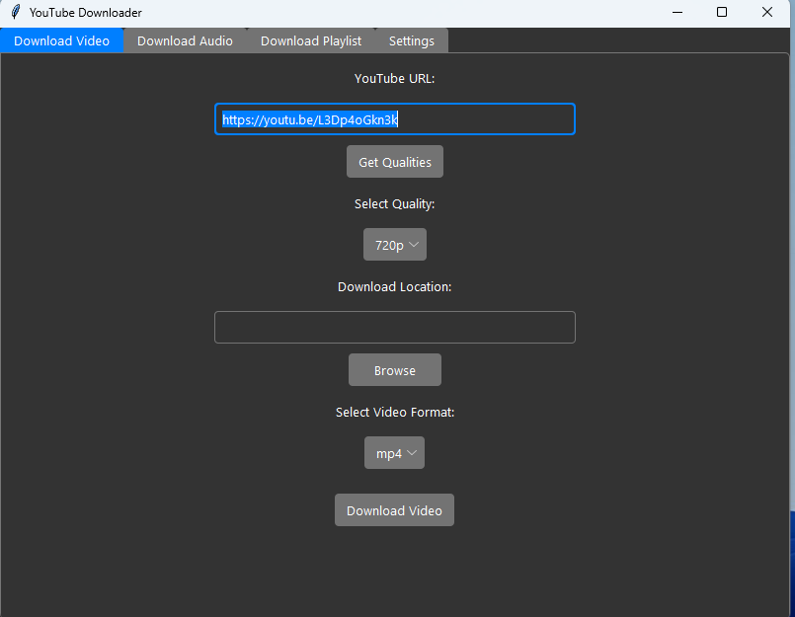Go to the Settings tab
The width and height of the screenshot is (795, 617).
pos(411,40)
